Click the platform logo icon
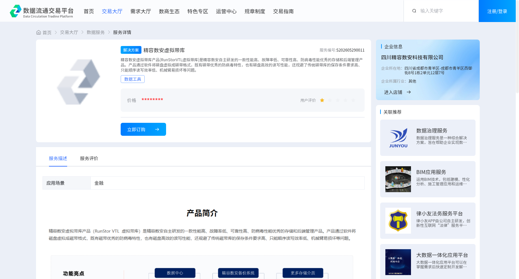519x279 pixels. [16, 11]
